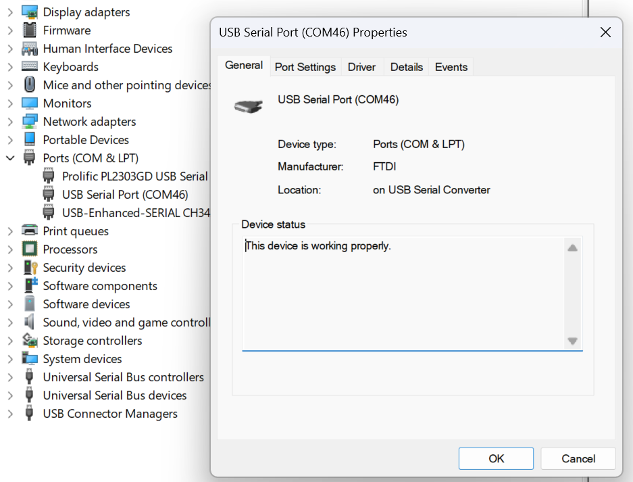
Task: Click the Sound, video and game controllers speaker icon
Action: click(30, 322)
